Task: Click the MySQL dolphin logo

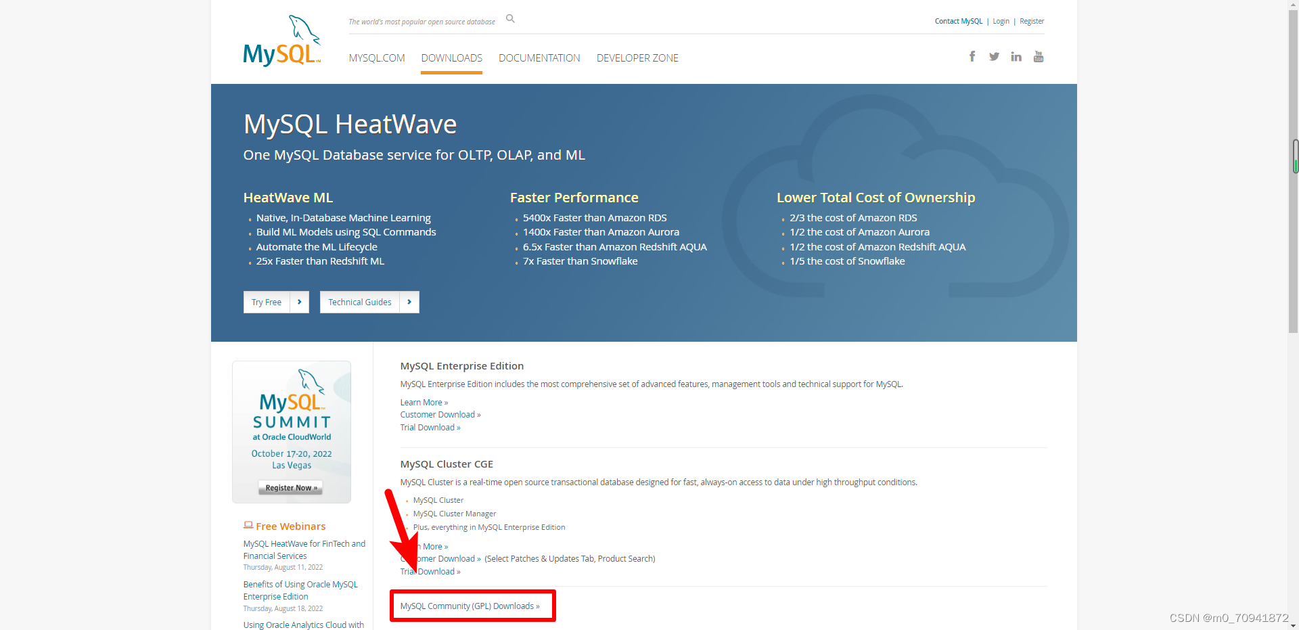Action: tap(282, 41)
